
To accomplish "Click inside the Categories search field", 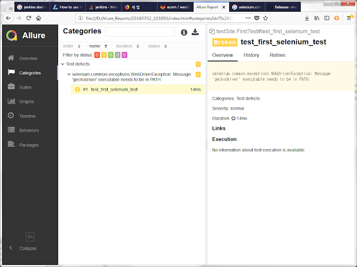I will (x=140, y=32).
